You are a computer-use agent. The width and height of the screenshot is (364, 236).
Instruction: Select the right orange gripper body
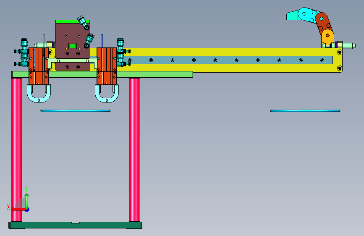[107, 66]
